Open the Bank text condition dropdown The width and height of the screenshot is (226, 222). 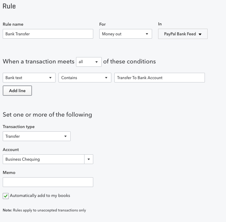[29, 78]
